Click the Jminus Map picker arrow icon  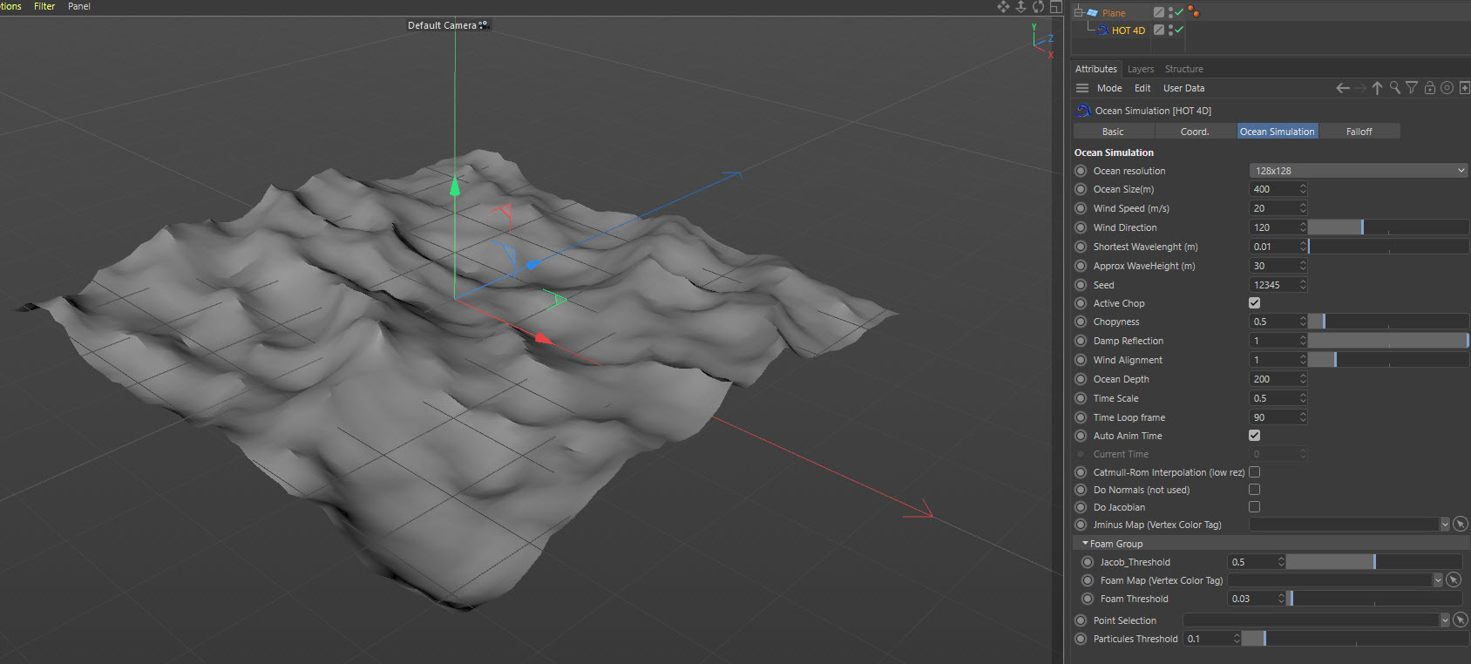point(1461,525)
